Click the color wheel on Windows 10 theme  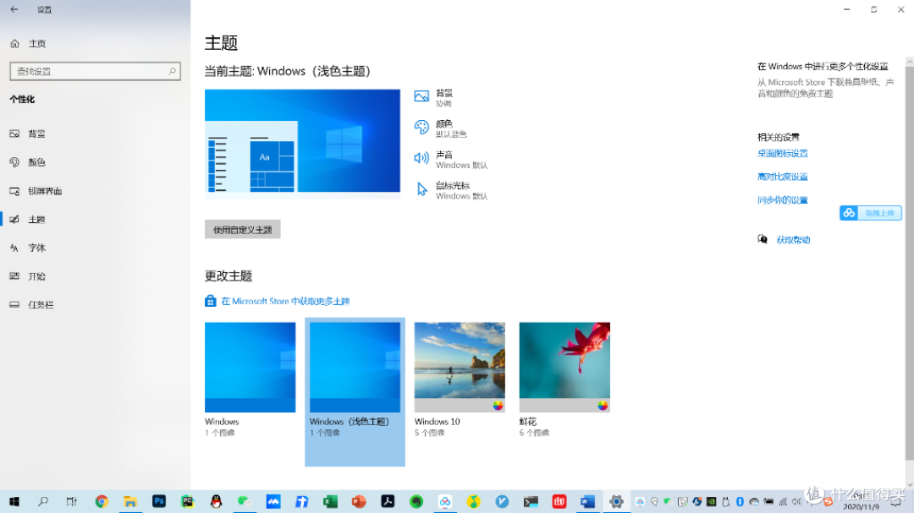498,406
